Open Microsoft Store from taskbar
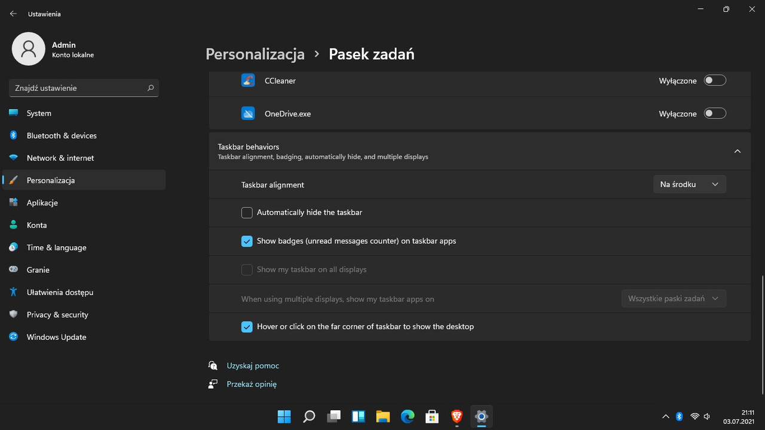The height and width of the screenshot is (430, 765). (432, 416)
